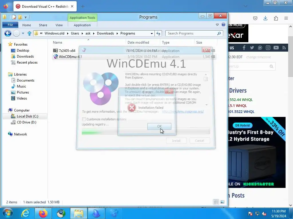Image resolution: width=293 pixels, height=219 pixels.
Task: Open the recent locations dropdown arrow
Action: tap(23, 33)
